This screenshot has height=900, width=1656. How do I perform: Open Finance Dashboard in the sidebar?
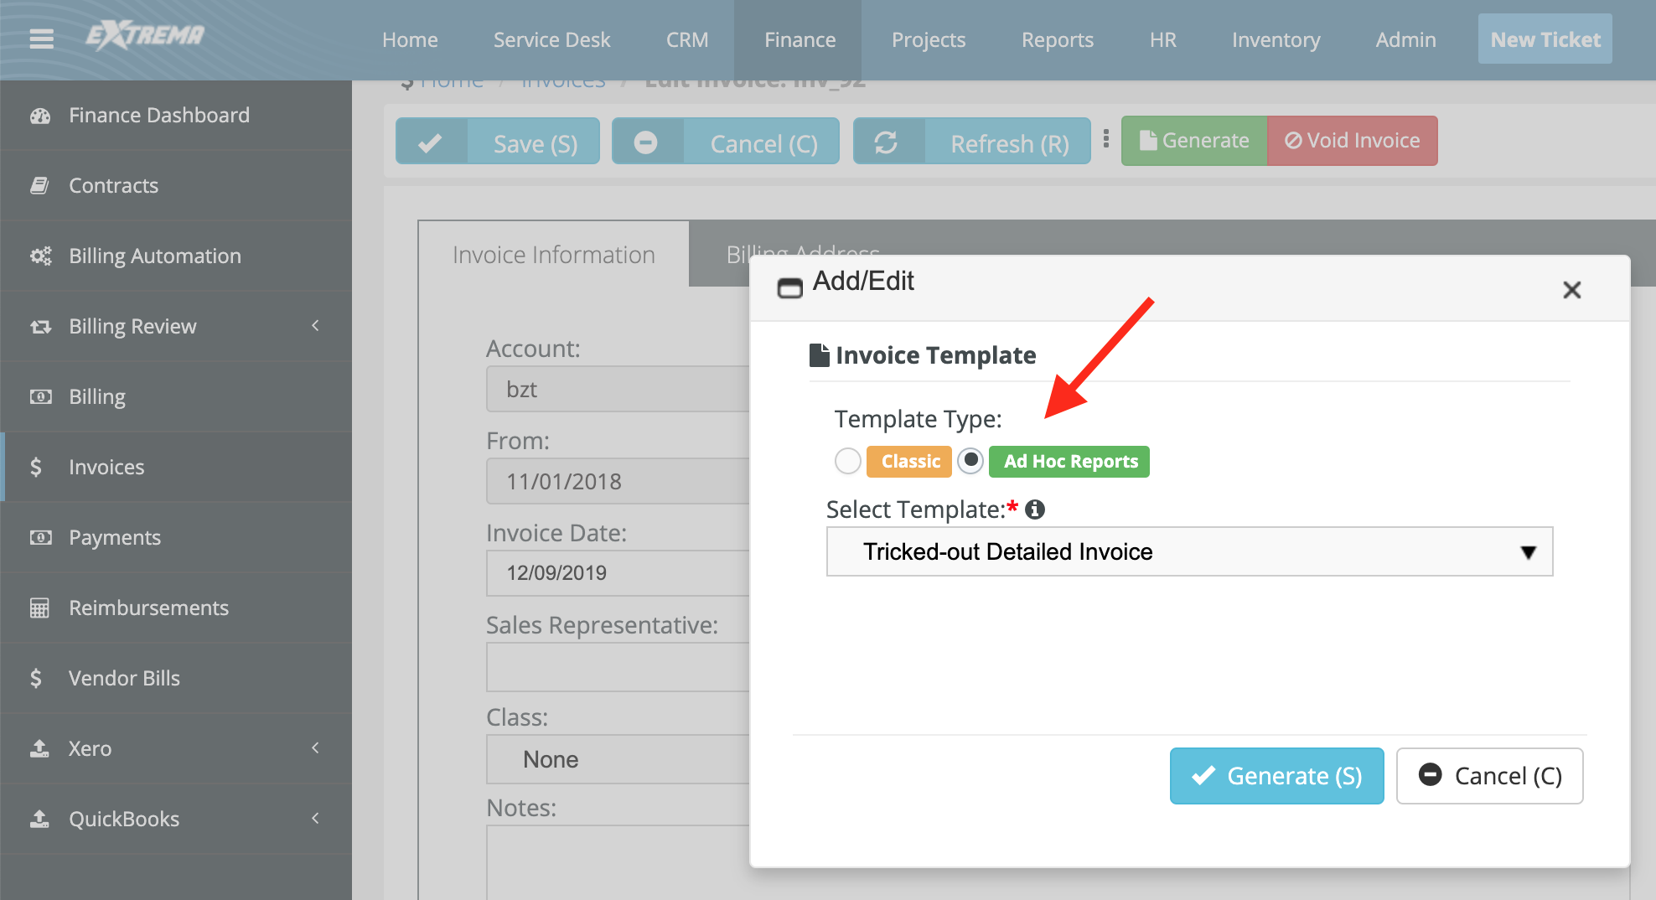pyautogui.click(x=176, y=116)
